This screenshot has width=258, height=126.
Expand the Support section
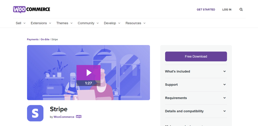(196, 85)
